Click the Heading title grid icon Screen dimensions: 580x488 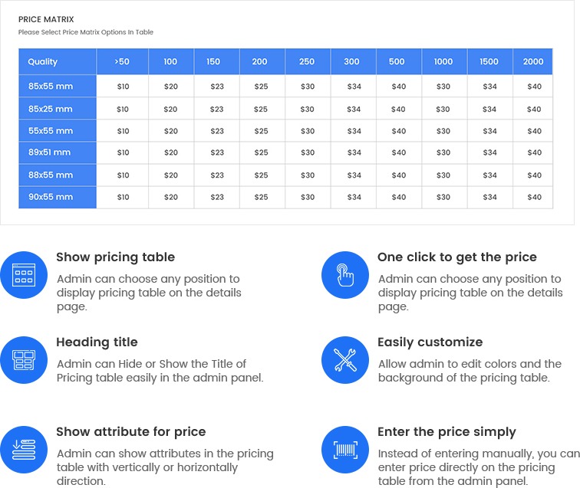point(24,359)
